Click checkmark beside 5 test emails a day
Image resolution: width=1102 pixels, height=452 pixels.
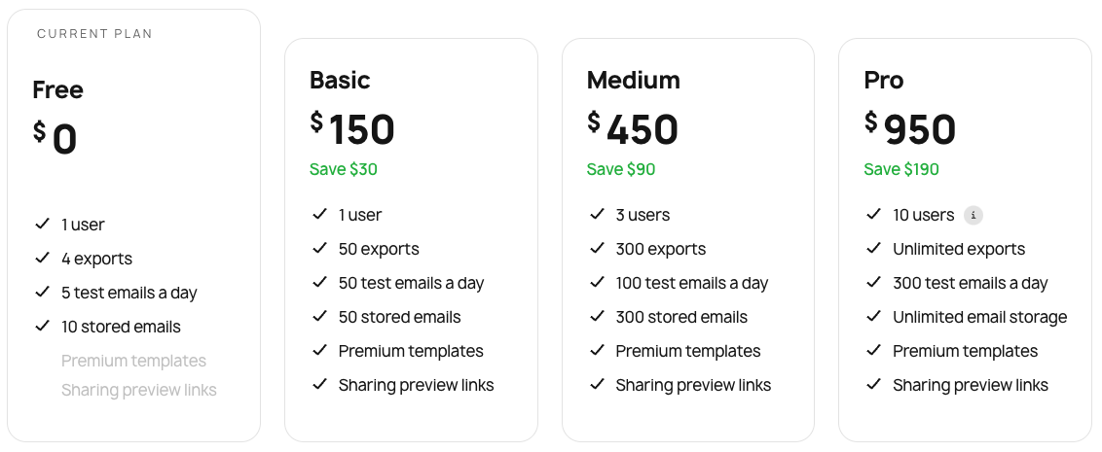pos(42,293)
